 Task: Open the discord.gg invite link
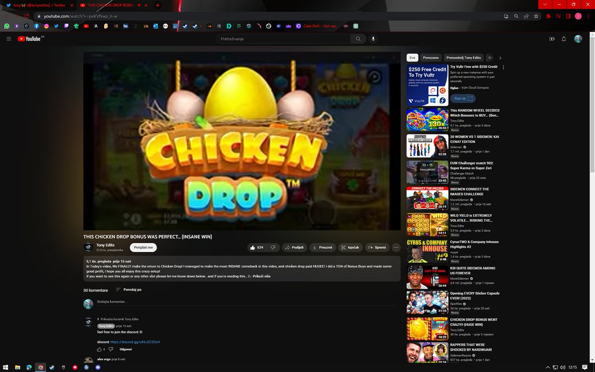coord(135,342)
